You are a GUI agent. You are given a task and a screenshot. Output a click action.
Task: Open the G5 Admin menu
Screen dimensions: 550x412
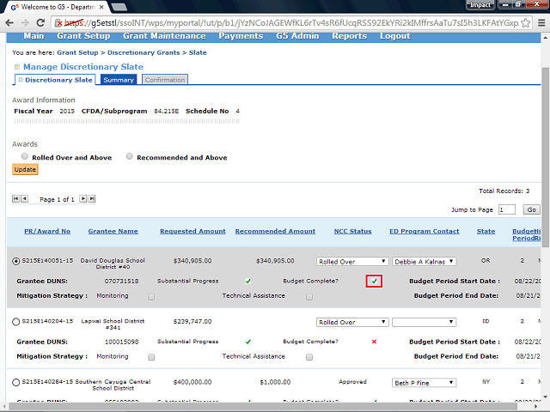tap(297, 36)
